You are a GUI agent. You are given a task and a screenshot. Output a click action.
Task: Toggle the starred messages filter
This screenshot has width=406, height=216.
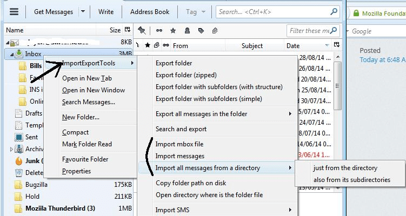coord(173,31)
